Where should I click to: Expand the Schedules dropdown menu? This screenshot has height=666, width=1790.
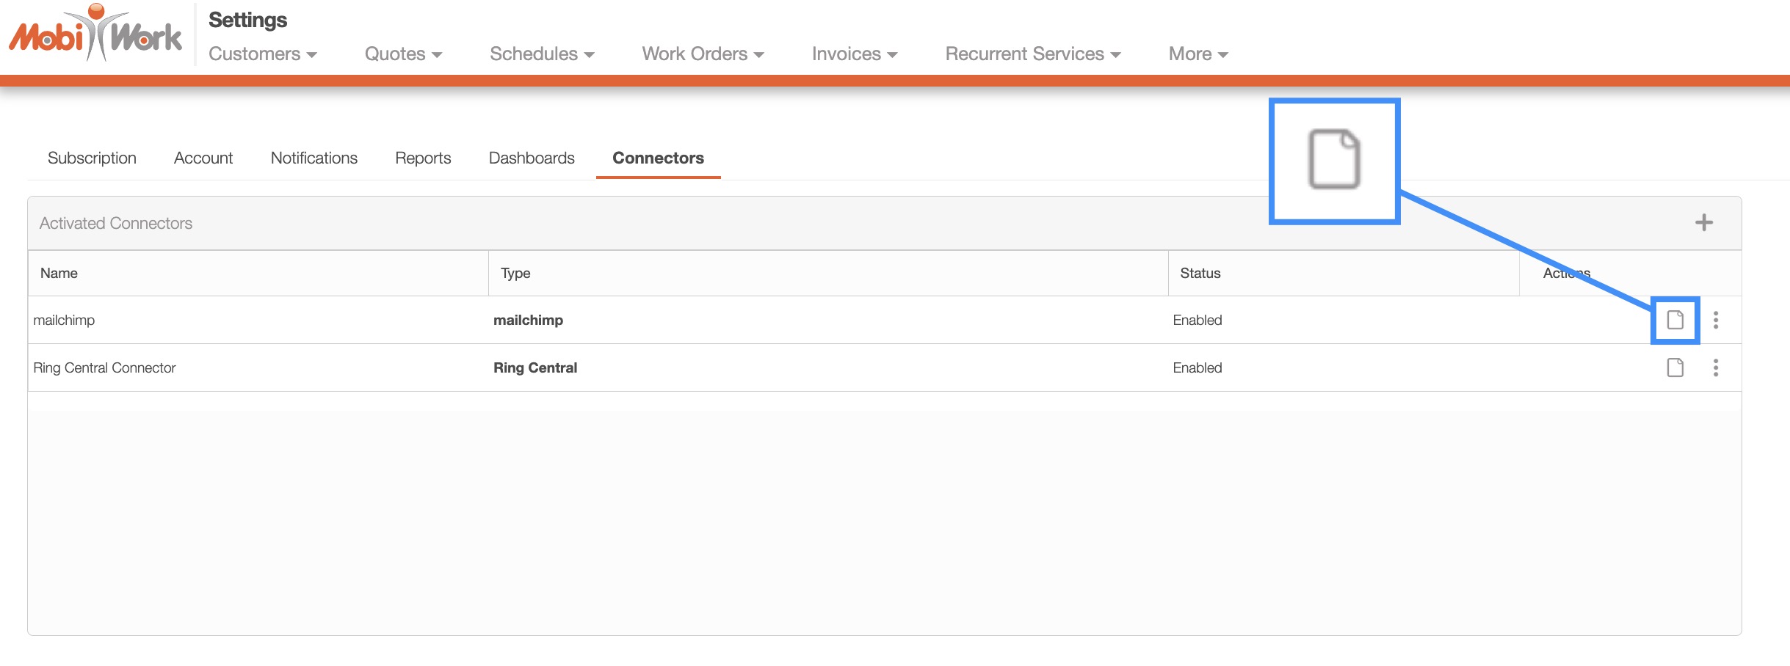(542, 54)
